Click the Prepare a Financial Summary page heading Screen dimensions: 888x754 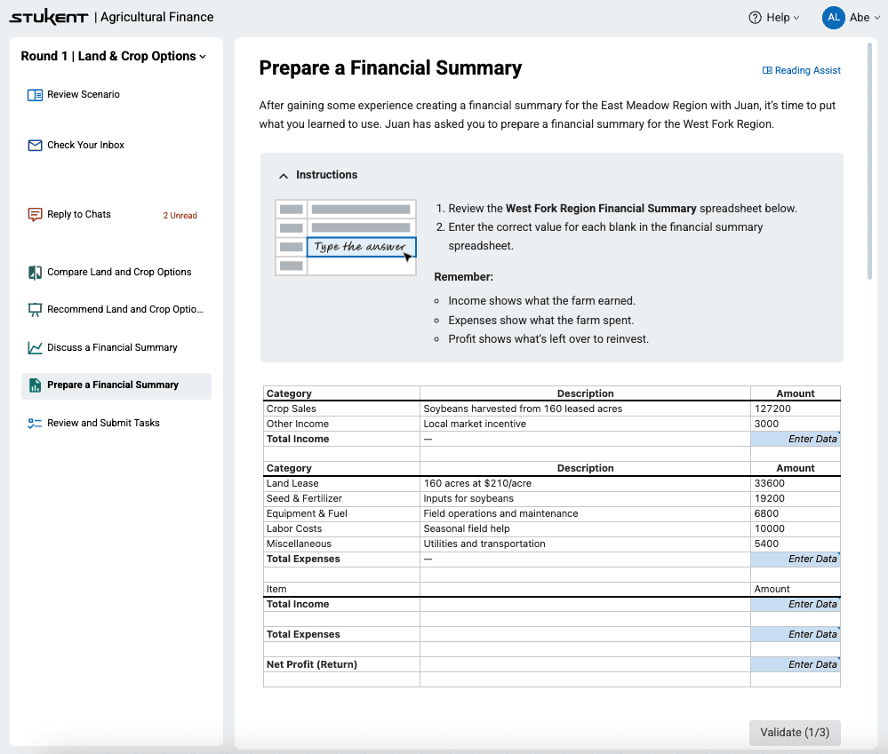(x=390, y=67)
